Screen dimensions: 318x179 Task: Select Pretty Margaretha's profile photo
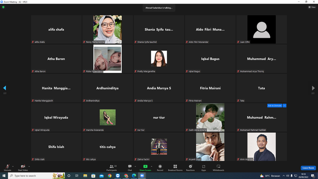point(159,59)
